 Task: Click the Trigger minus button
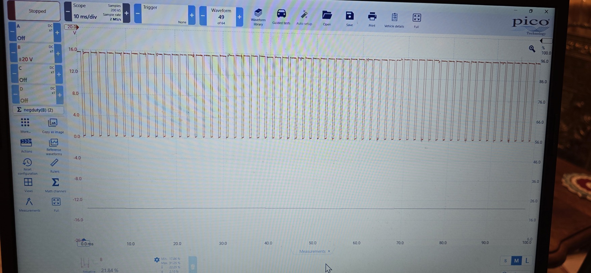coord(138,14)
